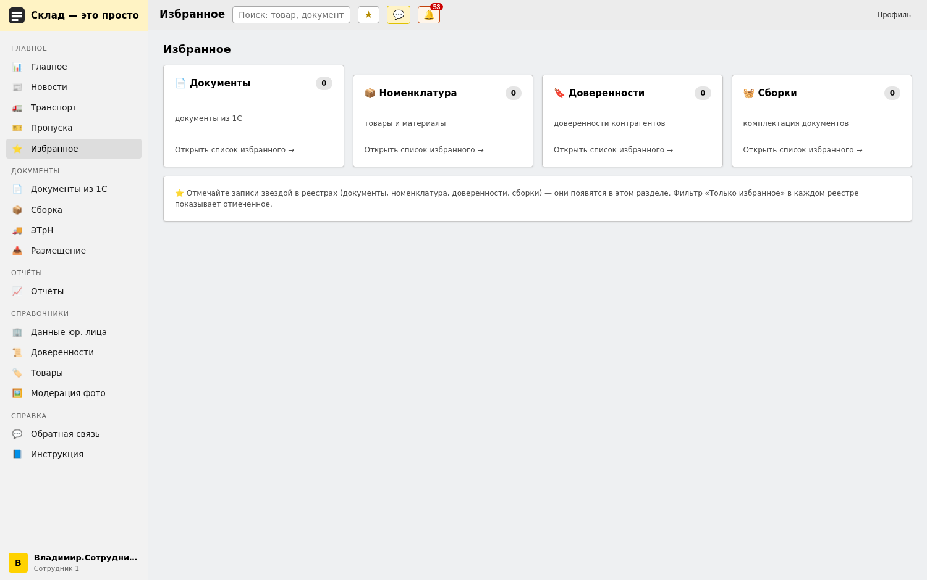Click the yellow user avatar В
Screen dimensions: 927x580
[x=18, y=563]
